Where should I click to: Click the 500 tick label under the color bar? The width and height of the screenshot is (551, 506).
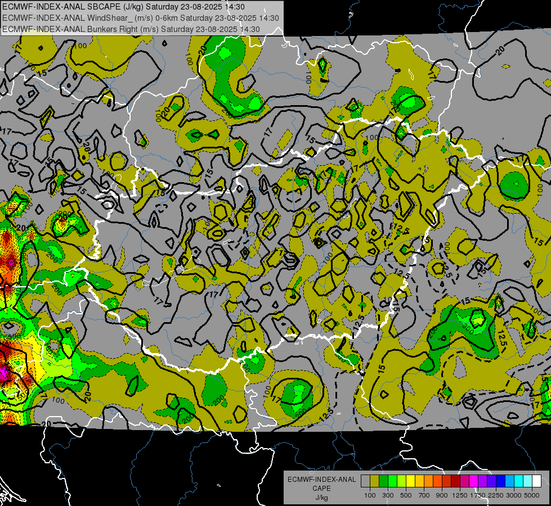406,495
